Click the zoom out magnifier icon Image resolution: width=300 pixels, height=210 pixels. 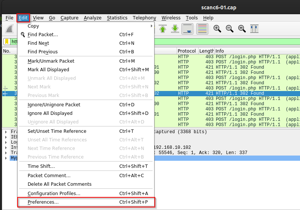(x=229, y=29)
